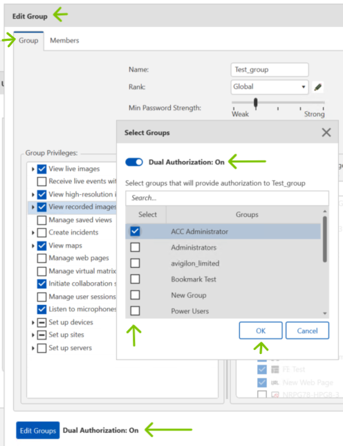Confirm with the OK button
343x446 pixels.
point(261,331)
